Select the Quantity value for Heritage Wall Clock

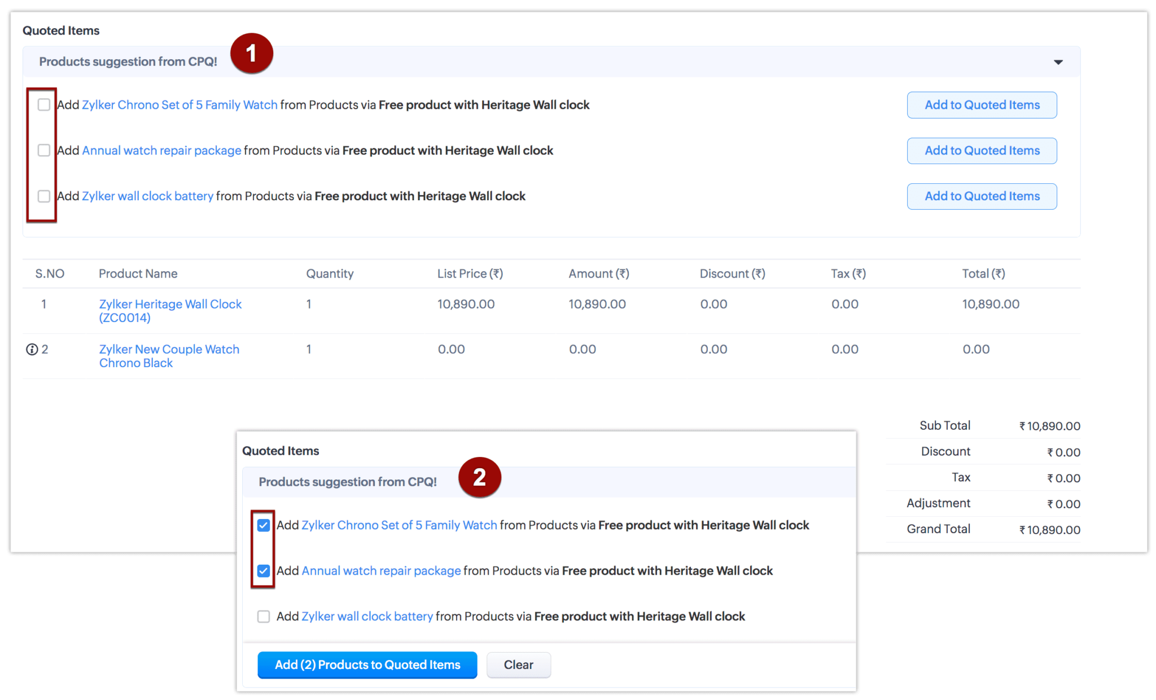309,304
